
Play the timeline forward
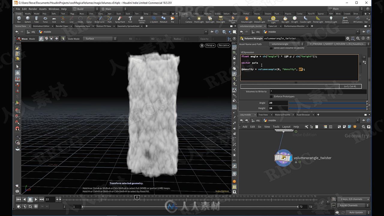(36, 199)
